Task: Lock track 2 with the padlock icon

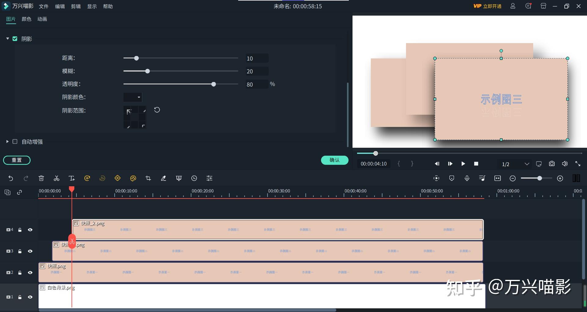Action: point(20,273)
